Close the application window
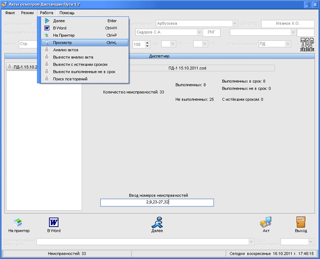This screenshot has width=320, height=259. click(315, 5)
